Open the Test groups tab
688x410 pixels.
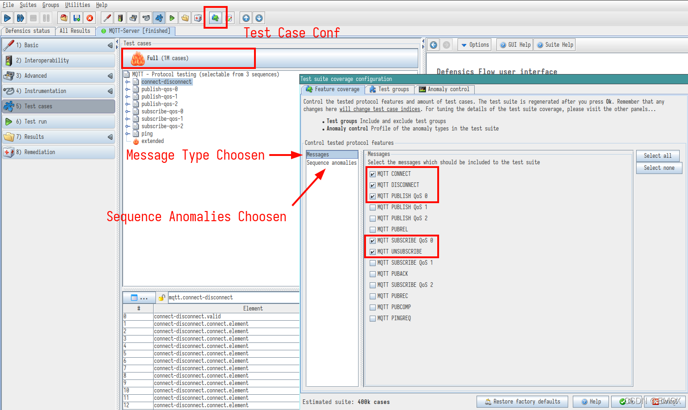[389, 89]
